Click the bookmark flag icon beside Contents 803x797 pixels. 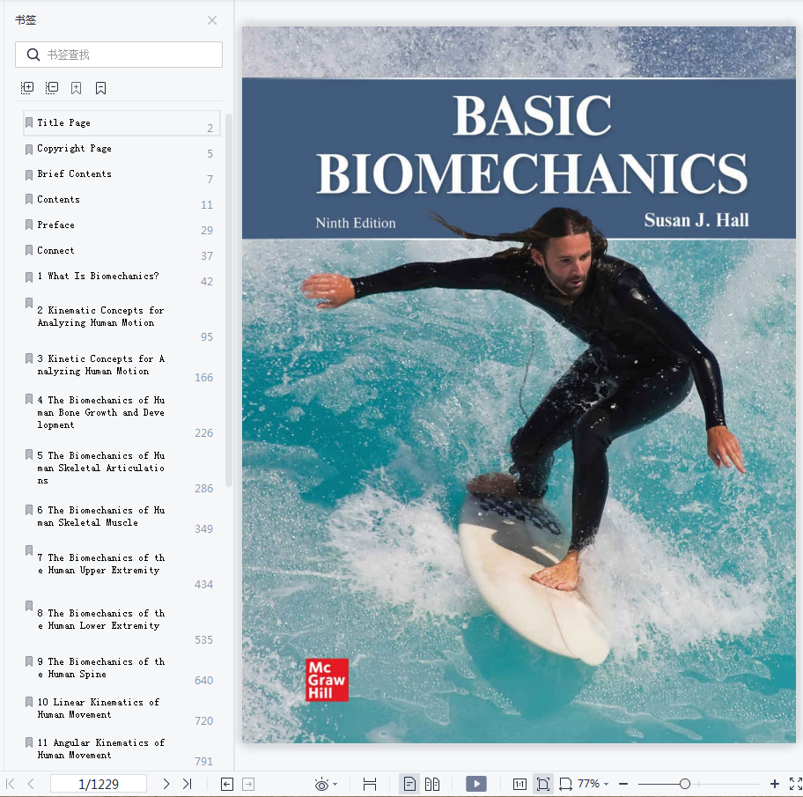[x=29, y=199]
